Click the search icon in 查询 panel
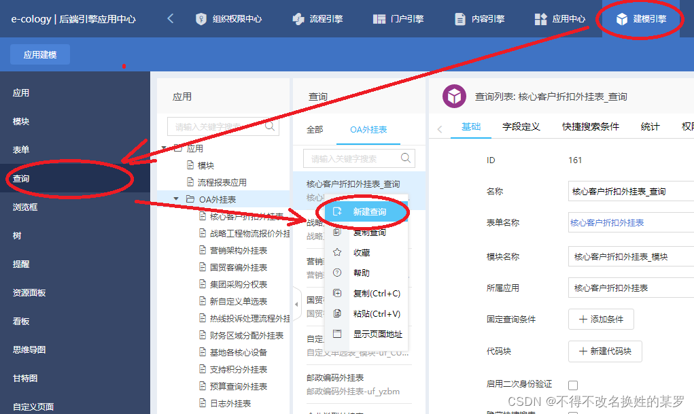 coord(405,158)
